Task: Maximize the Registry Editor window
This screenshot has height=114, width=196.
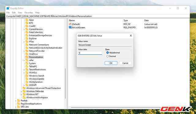Action: [x=178, y=8]
